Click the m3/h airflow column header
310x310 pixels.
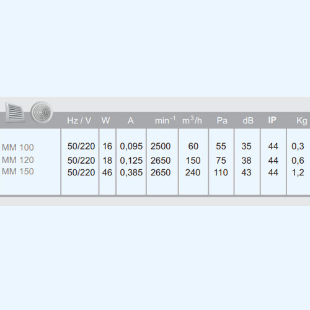tap(192, 120)
